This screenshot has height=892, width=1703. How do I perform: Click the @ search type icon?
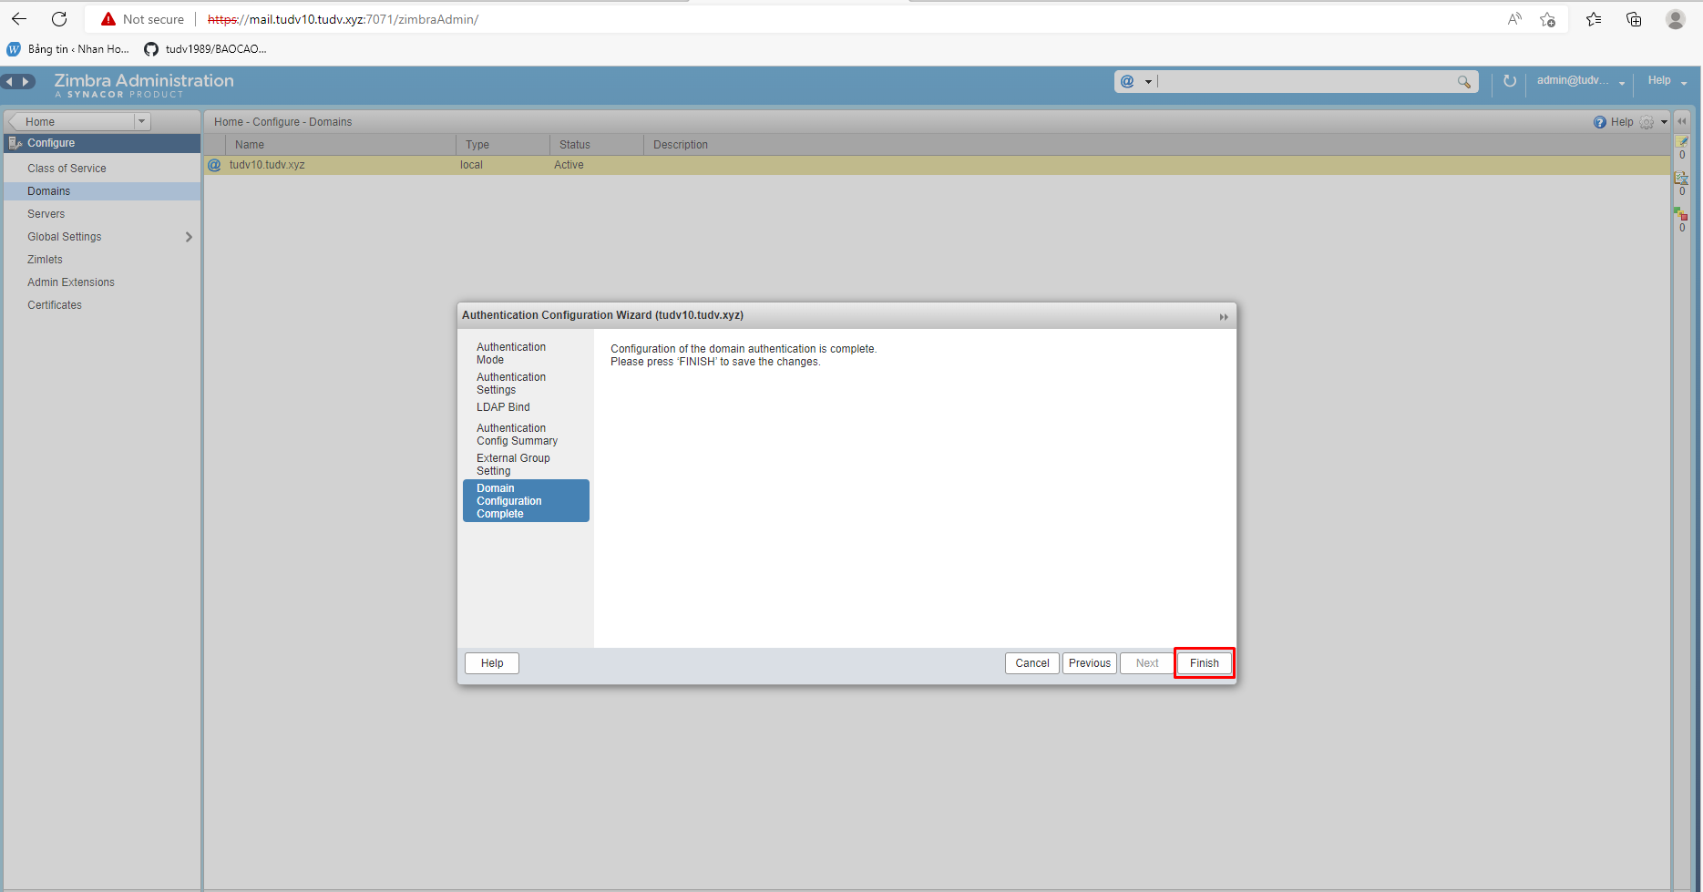point(1127,81)
